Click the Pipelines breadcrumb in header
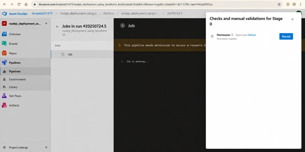The image size is (305, 152). [109, 13]
